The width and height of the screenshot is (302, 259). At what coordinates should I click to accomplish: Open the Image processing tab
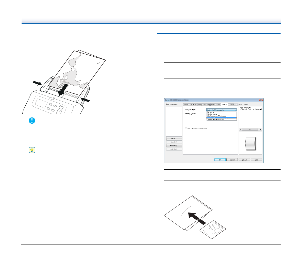click(204, 105)
